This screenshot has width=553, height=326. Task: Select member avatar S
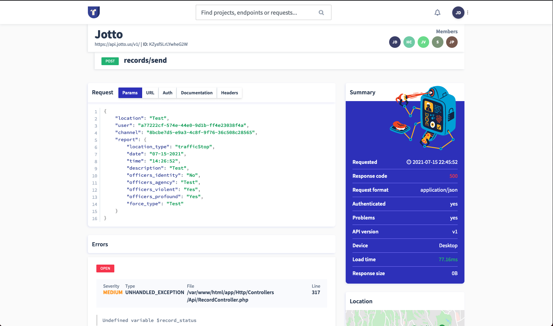coord(438,42)
